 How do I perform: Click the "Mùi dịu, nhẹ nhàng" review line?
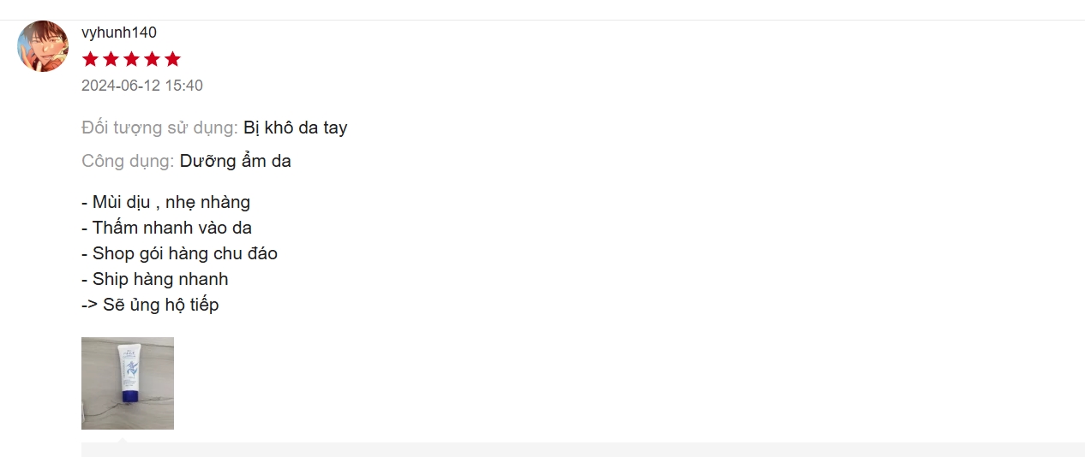click(166, 203)
